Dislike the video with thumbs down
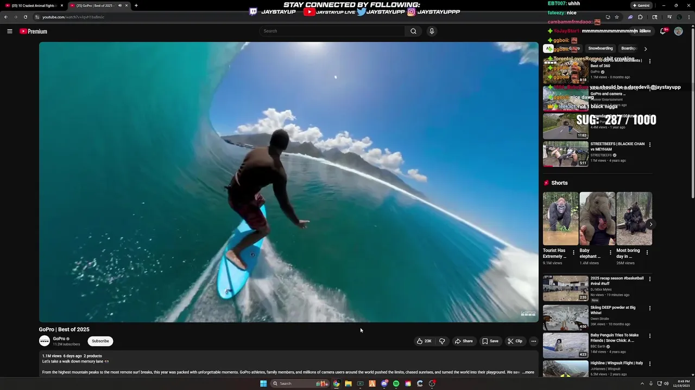The height and width of the screenshot is (390, 695). pos(442,341)
